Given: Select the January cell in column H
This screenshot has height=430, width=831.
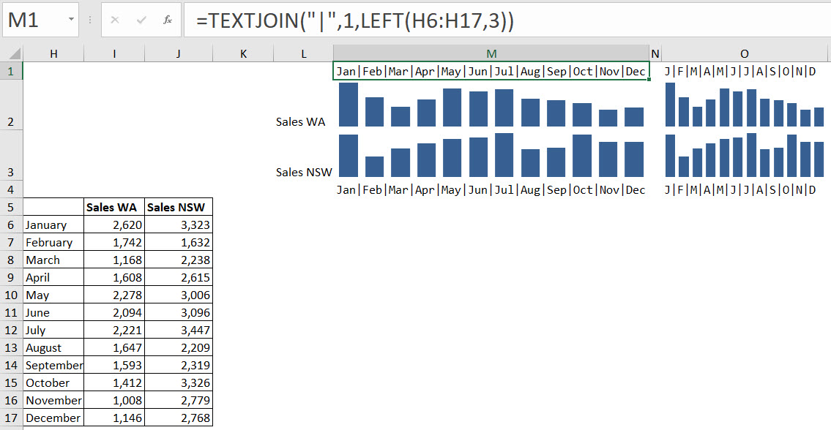Looking at the screenshot, I should [x=53, y=225].
